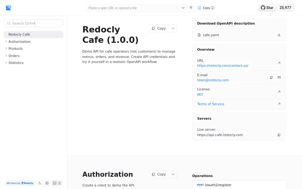Click the upload file arrow icon

coord(191,8)
